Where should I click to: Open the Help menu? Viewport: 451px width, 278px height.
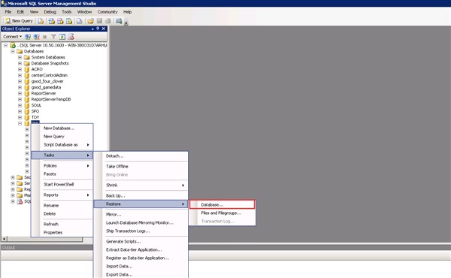(128, 12)
